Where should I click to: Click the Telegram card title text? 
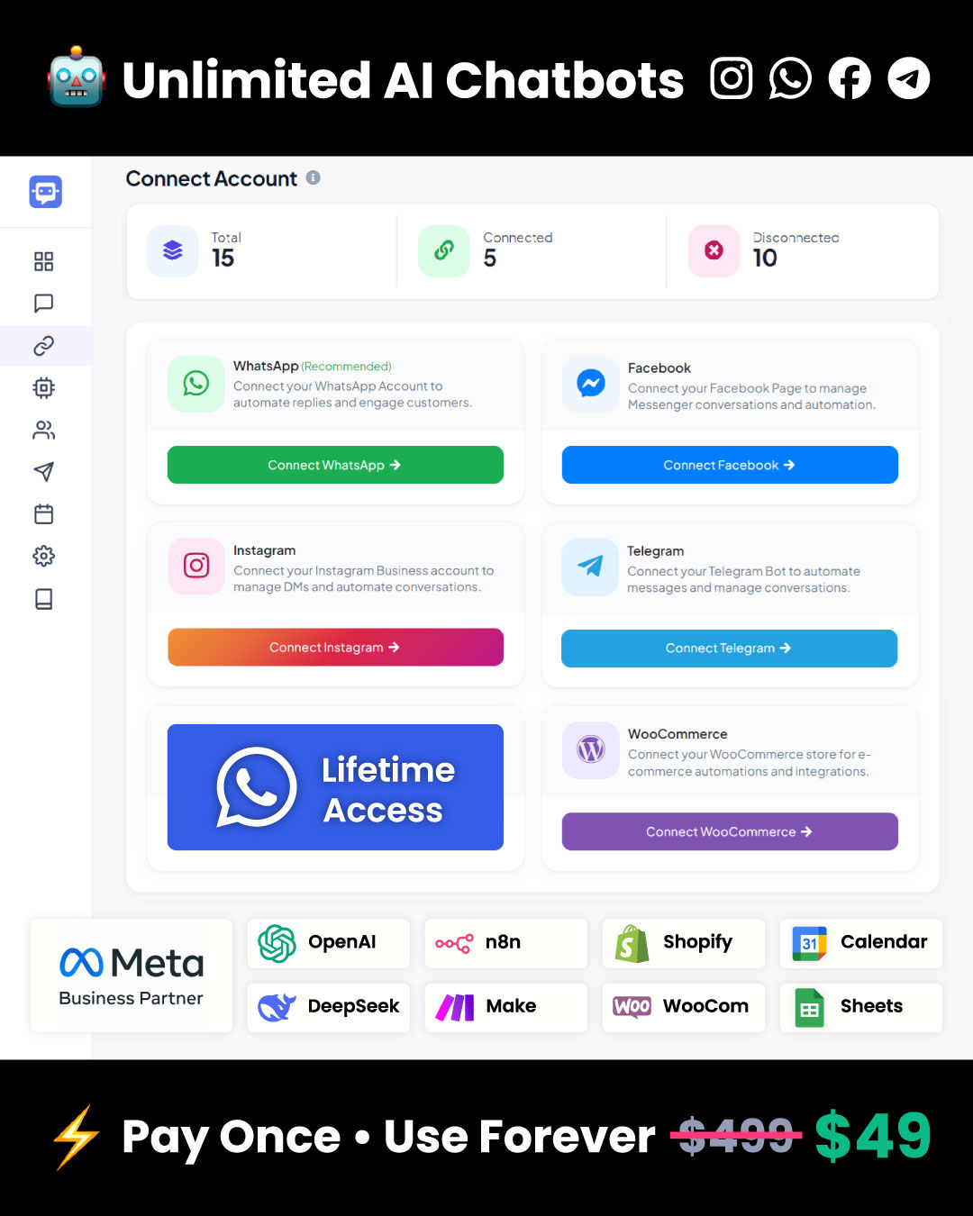(x=656, y=551)
